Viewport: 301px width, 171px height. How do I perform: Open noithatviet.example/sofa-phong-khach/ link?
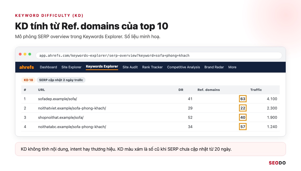pos(72,108)
